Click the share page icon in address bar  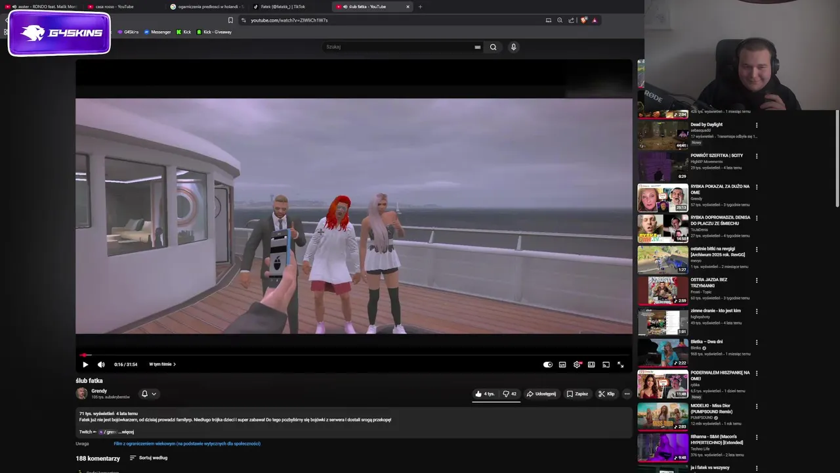571,20
